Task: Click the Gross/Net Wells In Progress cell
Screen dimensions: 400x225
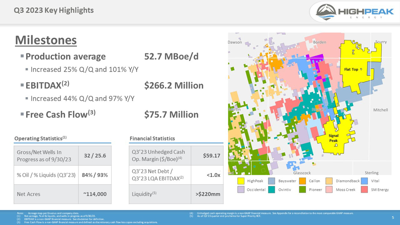Action: [x=46, y=155]
